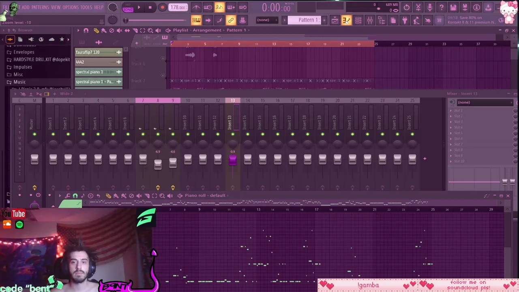Click the microphone recording icon
The image size is (519, 292).
coord(430,7)
